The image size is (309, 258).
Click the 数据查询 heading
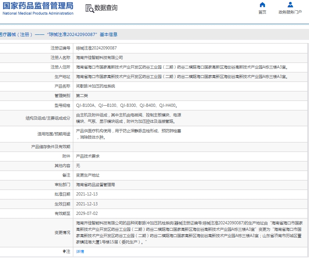(x=106, y=8)
